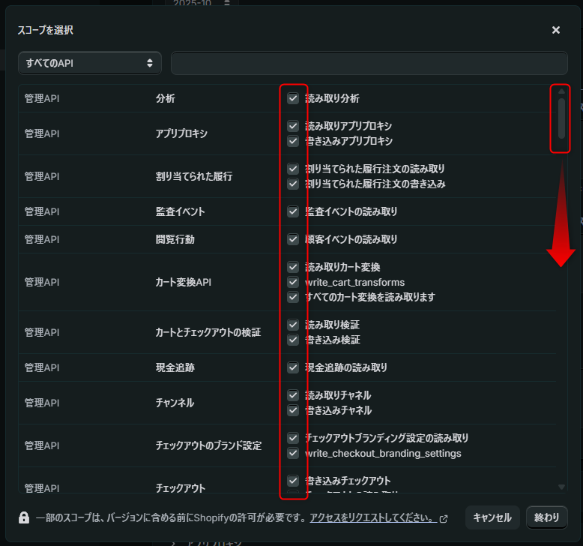Toggle 読み取りアプリプロキシ checkbox
Screen dimensions: 583x546
[x=293, y=126]
